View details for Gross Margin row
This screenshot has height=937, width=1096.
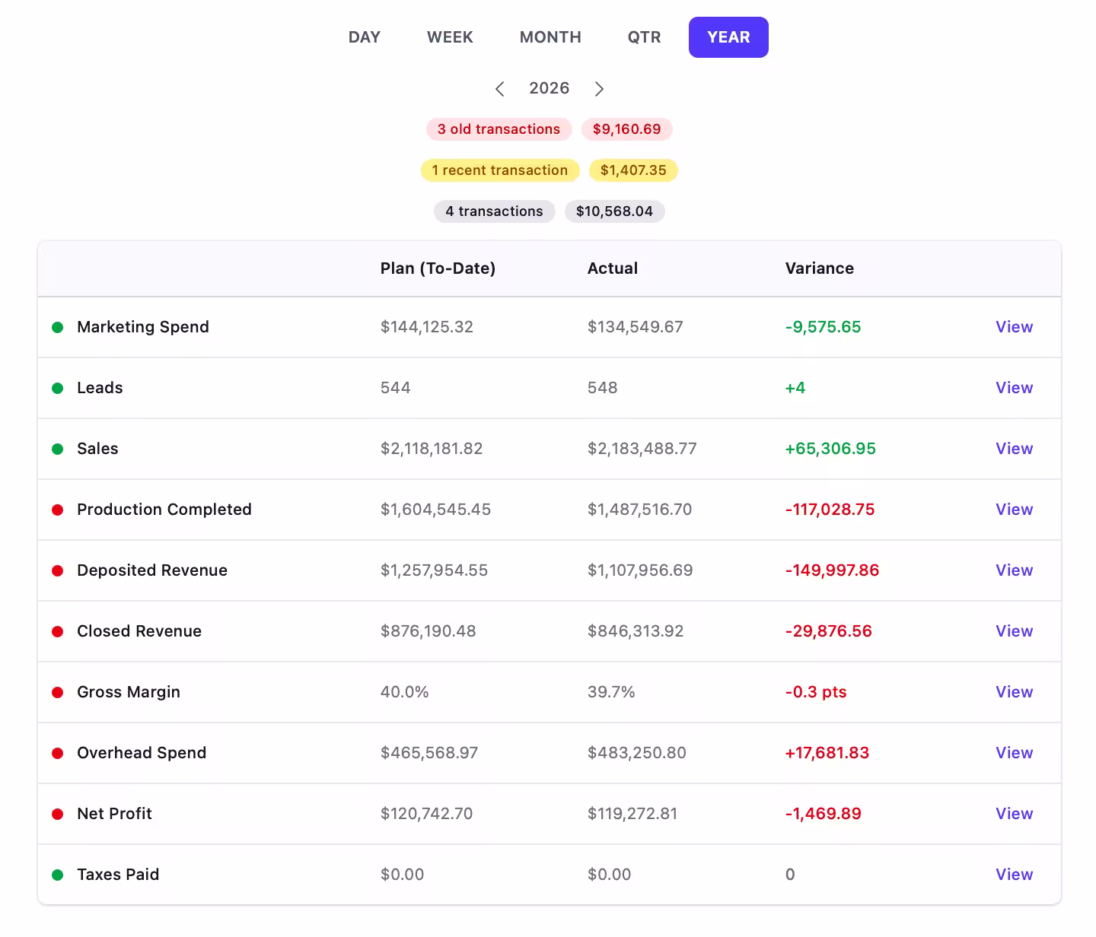point(1014,692)
